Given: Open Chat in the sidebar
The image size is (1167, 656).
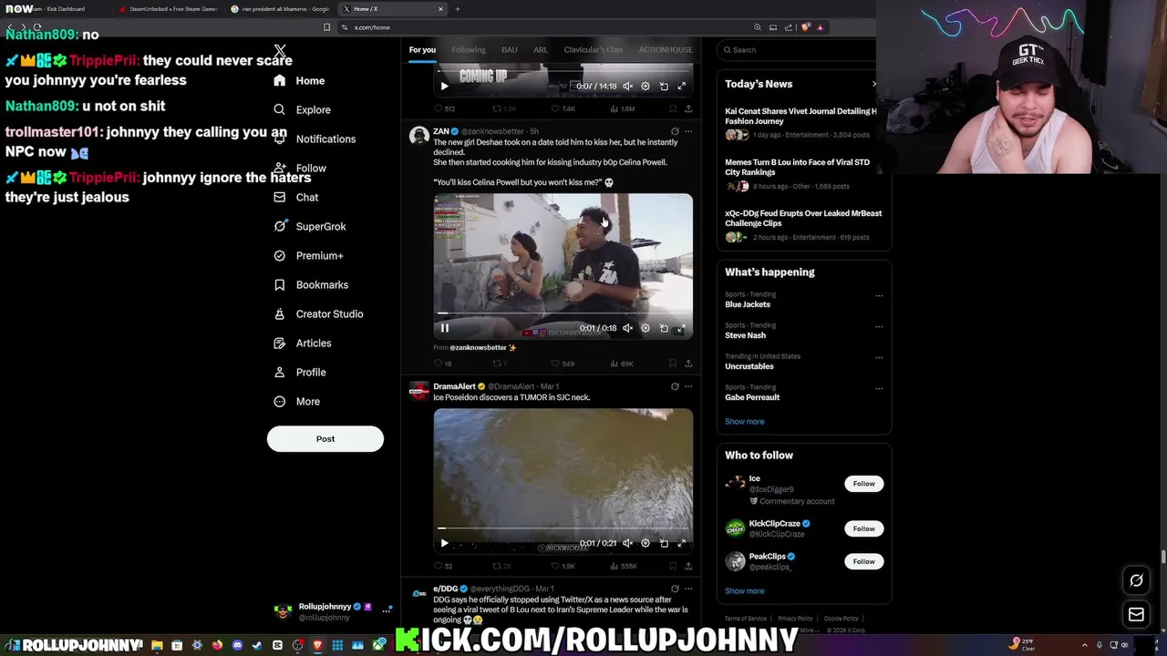Looking at the screenshot, I should [x=295, y=197].
